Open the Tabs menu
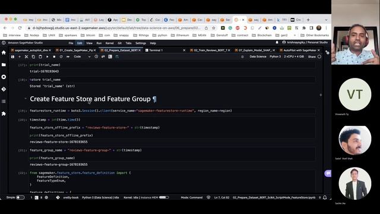Viewport: 380px width, 214px height. pyautogui.click(x=128, y=43)
